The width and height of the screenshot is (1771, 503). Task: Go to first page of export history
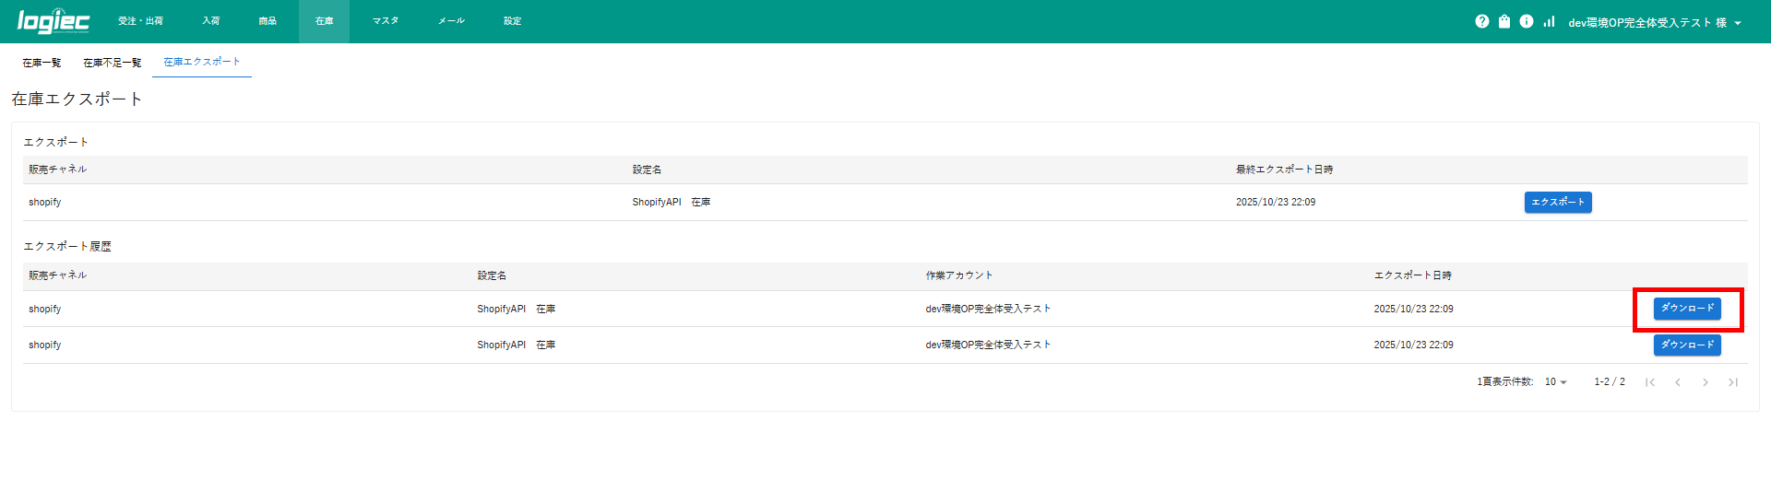[1650, 382]
